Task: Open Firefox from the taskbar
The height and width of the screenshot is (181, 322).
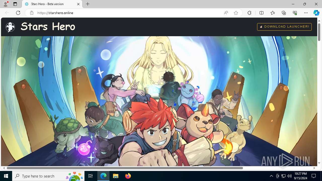Action: click(128, 176)
